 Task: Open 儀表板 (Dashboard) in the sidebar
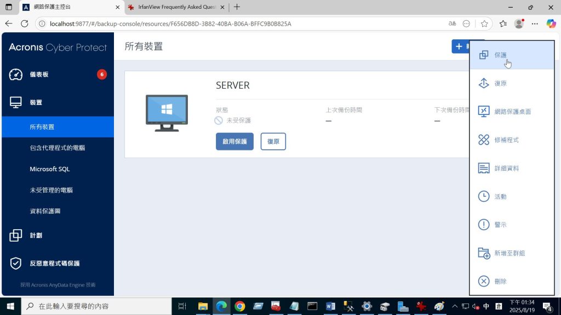click(x=39, y=74)
